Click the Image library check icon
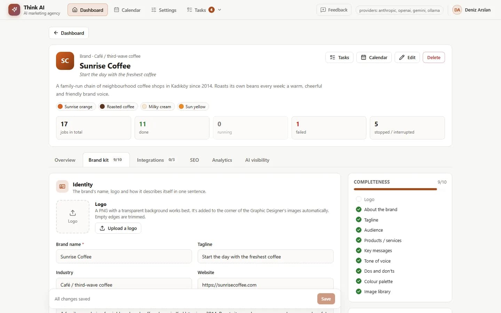Image resolution: width=501 pixels, height=313 pixels. tap(359, 291)
